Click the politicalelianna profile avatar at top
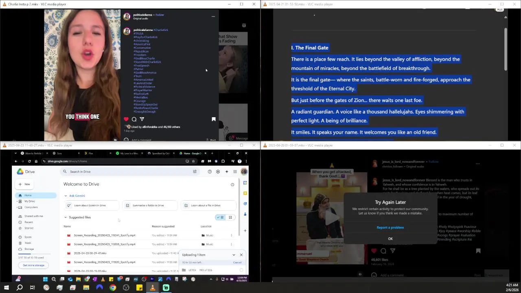The image size is (521, 293). click(x=127, y=17)
